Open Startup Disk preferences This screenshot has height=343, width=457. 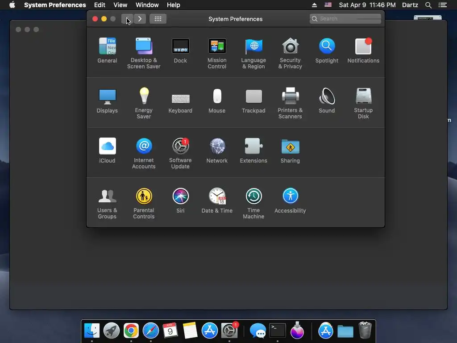tap(363, 103)
